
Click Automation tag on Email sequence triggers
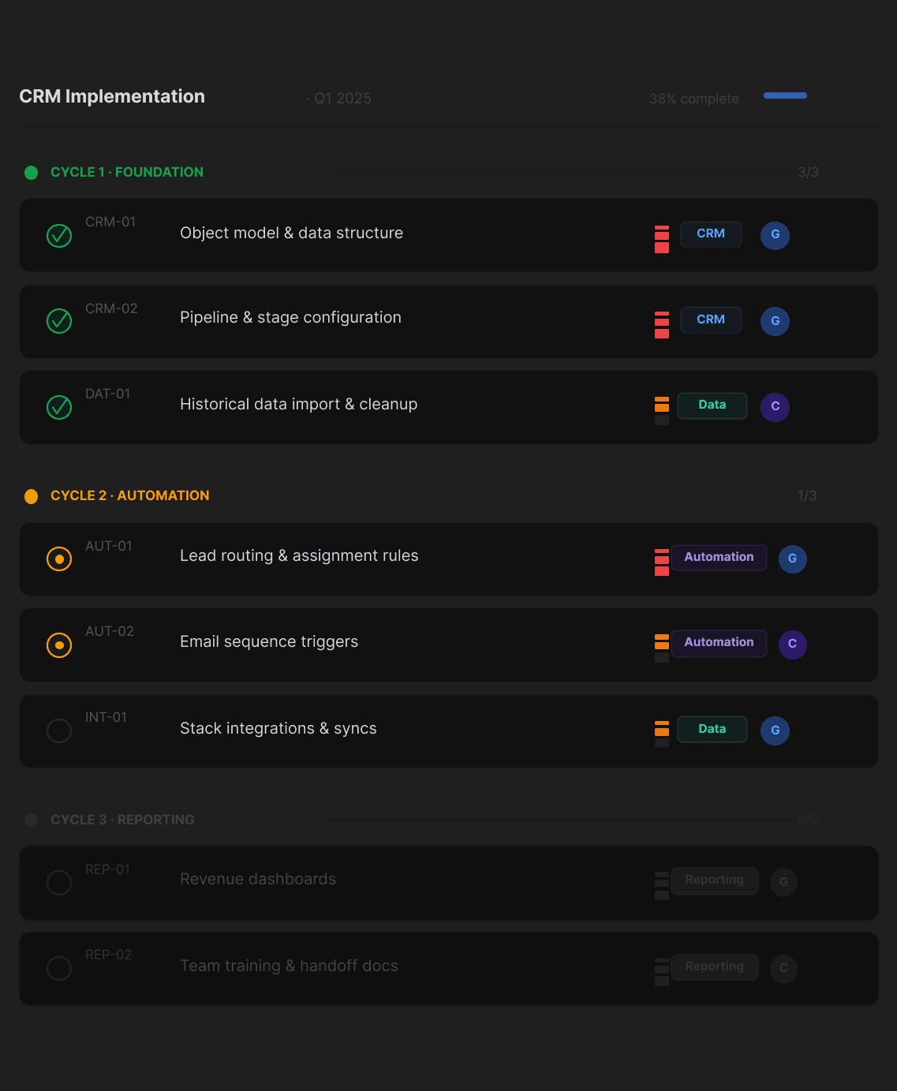pos(719,643)
